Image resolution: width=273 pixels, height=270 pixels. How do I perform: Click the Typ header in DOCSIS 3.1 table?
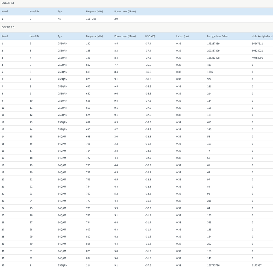click(x=60, y=12)
